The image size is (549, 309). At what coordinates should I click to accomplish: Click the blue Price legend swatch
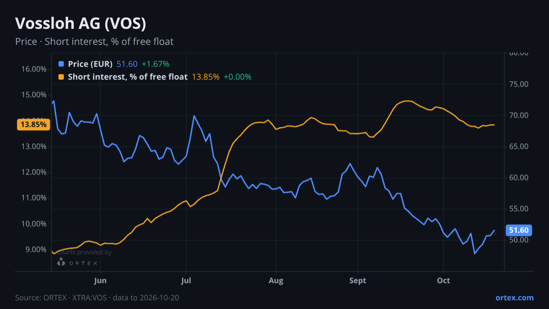pos(61,64)
